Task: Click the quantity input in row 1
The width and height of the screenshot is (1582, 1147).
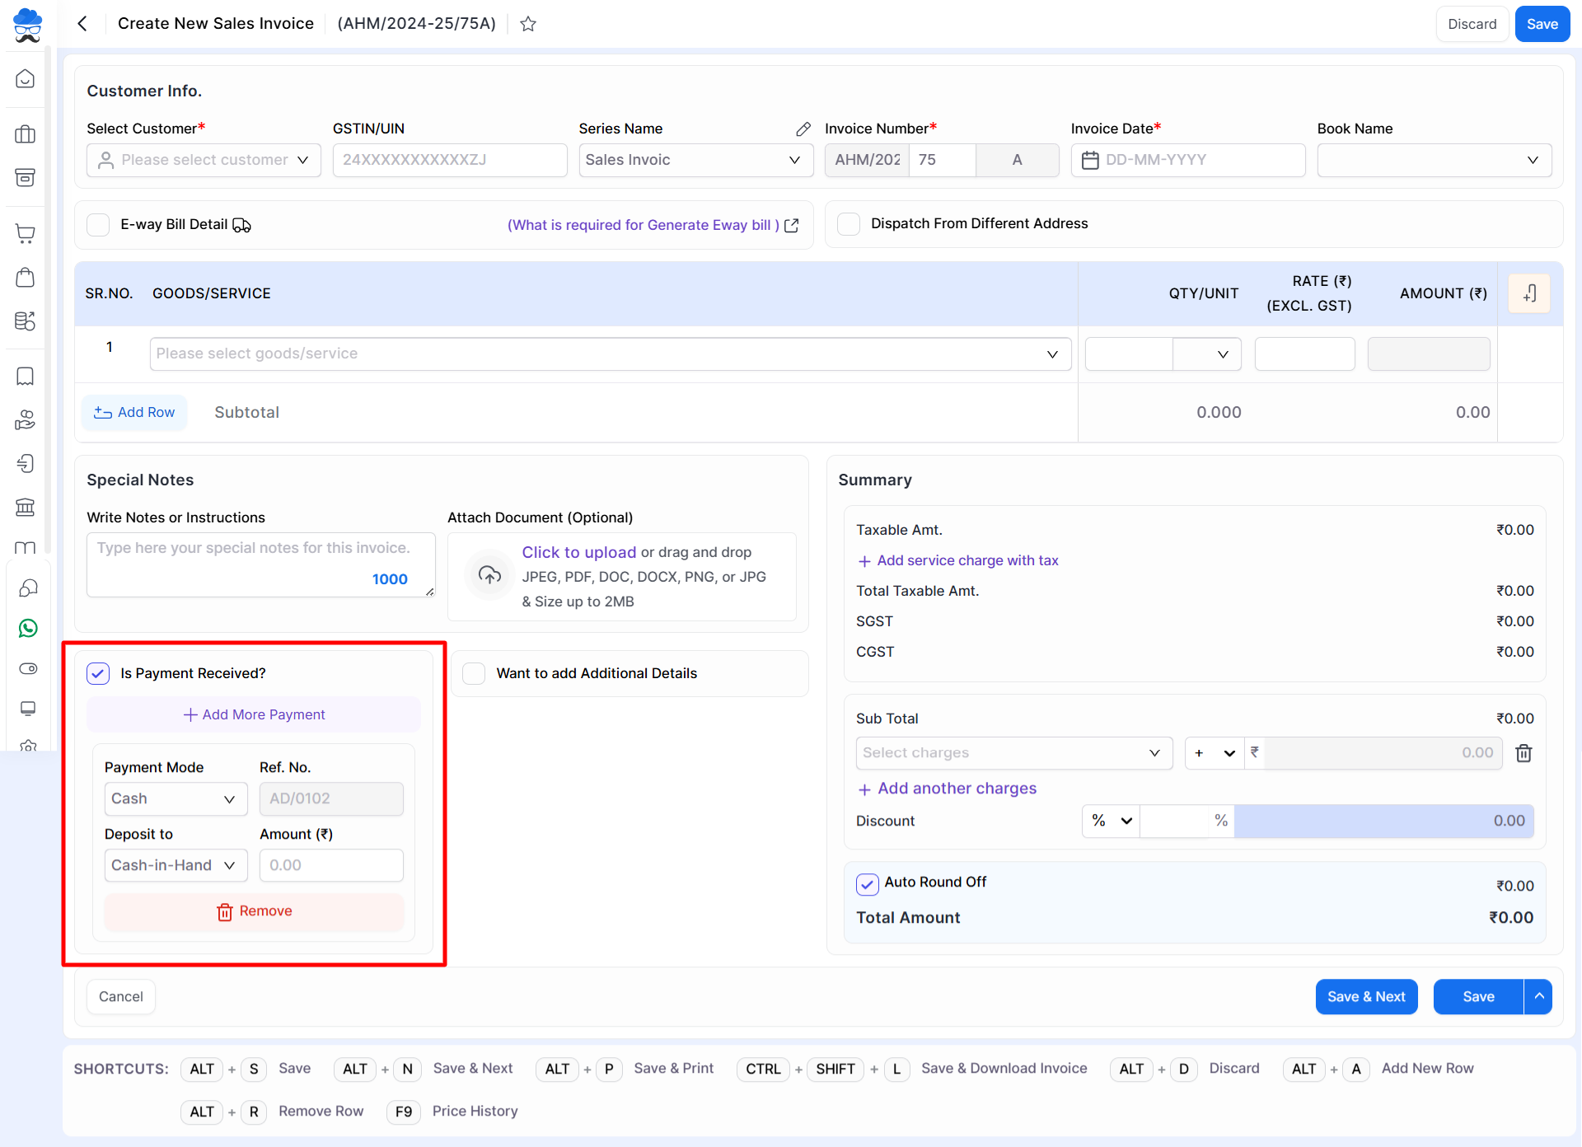Action: point(1129,354)
